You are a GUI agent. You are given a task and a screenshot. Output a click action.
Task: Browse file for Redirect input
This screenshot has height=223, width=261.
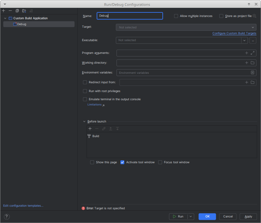coord(253,82)
